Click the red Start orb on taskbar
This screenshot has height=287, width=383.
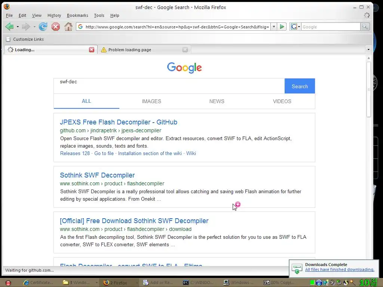tap(8, 283)
